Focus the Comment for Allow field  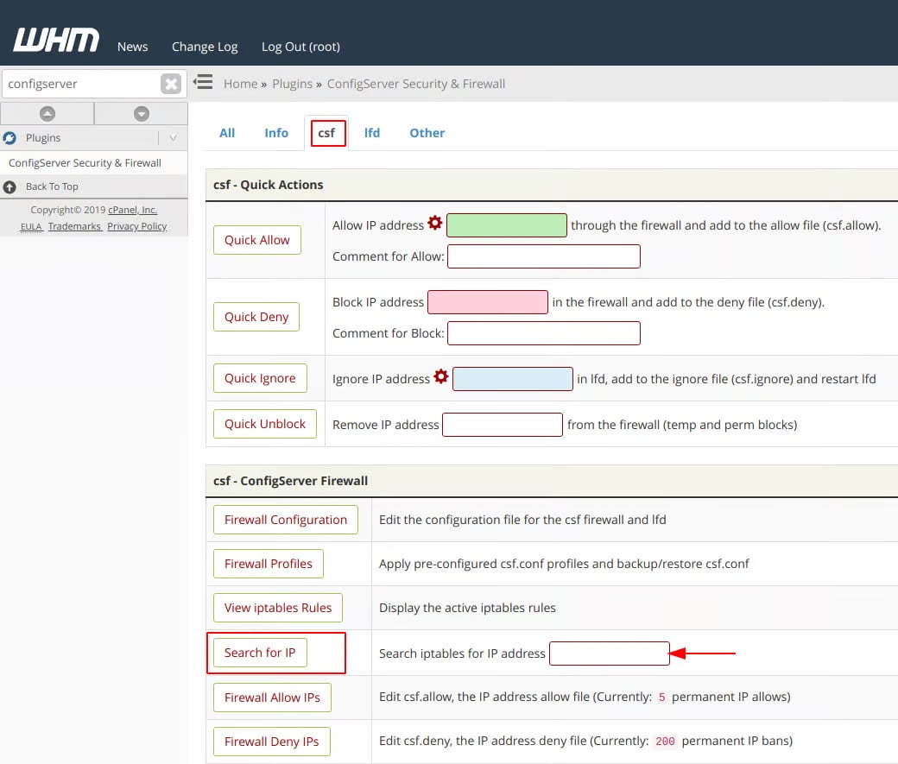coord(543,256)
